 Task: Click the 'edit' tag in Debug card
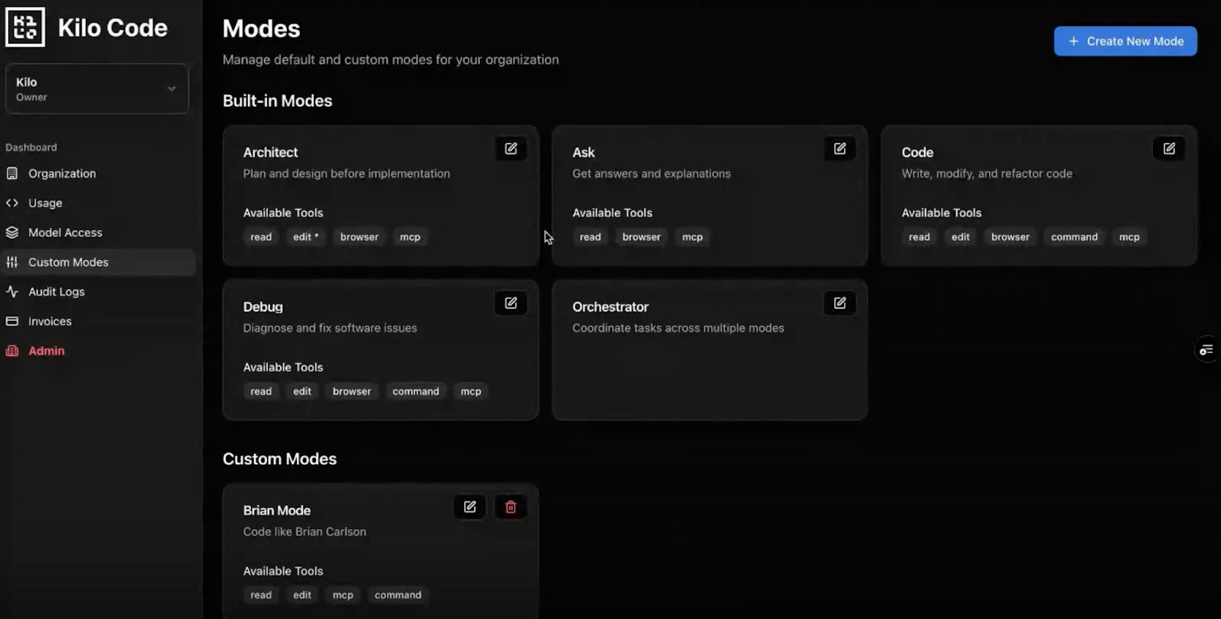pos(302,392)
